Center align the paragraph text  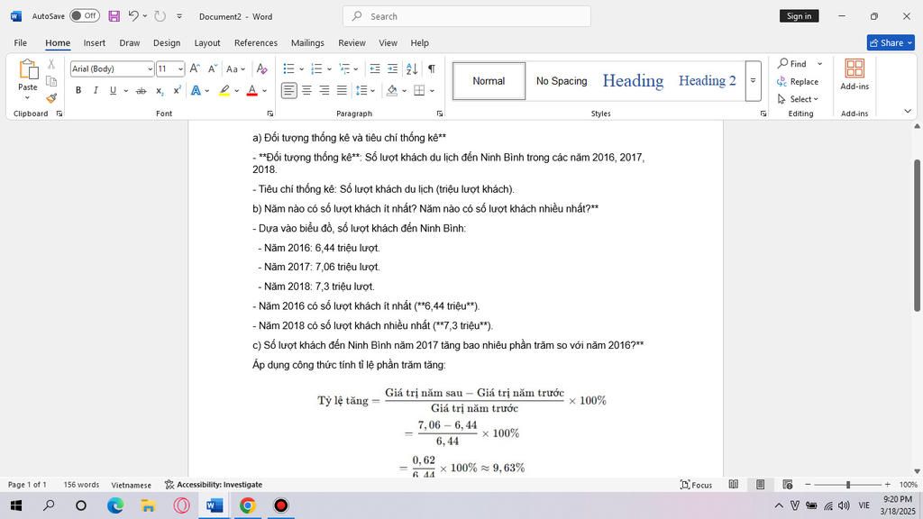[306, 90]
